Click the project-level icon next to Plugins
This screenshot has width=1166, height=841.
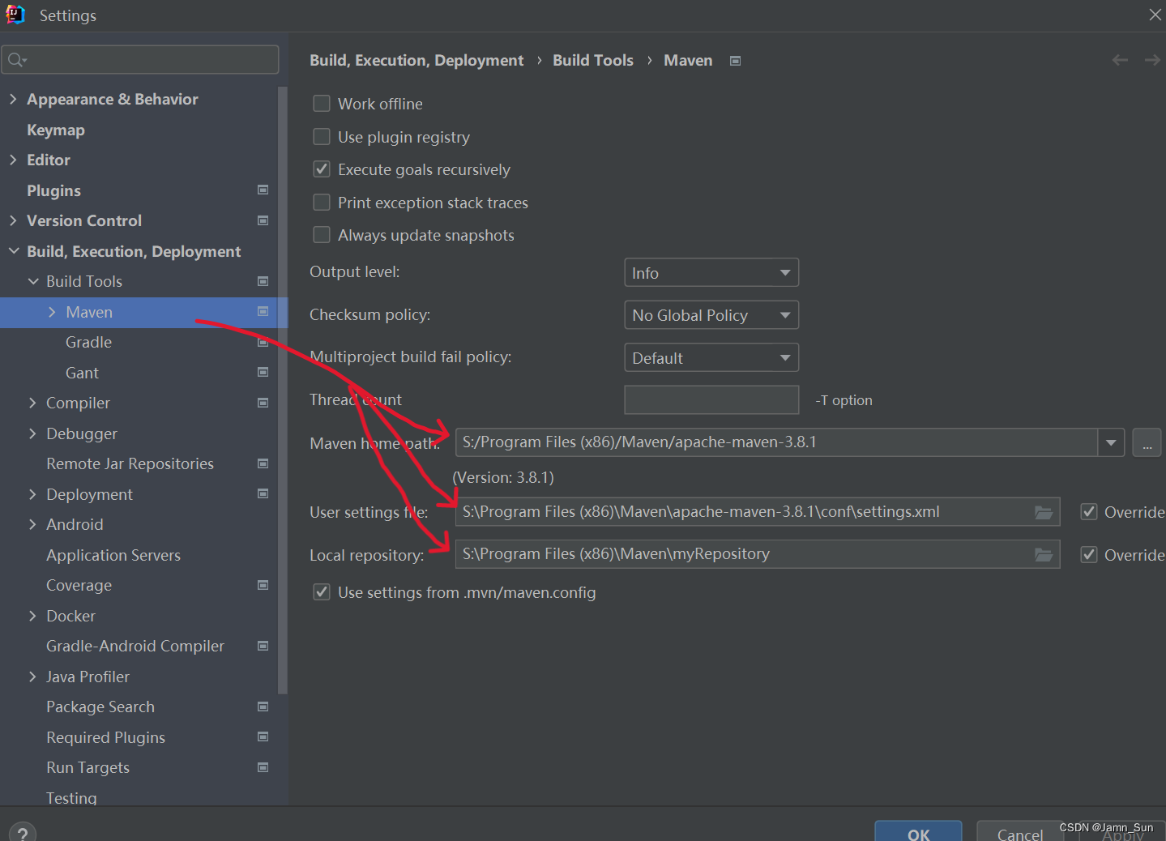click(263, 190)
